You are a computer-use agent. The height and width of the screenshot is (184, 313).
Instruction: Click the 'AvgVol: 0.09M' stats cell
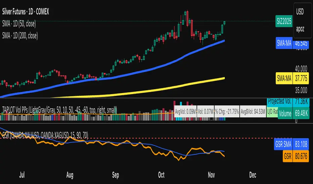185,112
